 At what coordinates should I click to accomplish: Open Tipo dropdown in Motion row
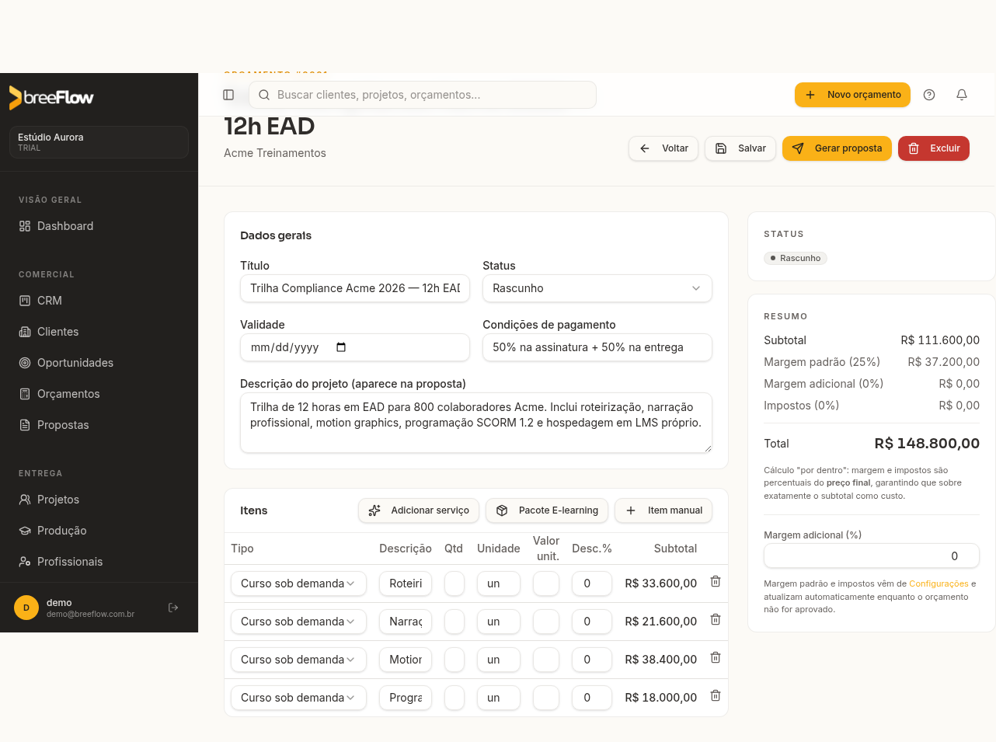click(x=298, y=660)
